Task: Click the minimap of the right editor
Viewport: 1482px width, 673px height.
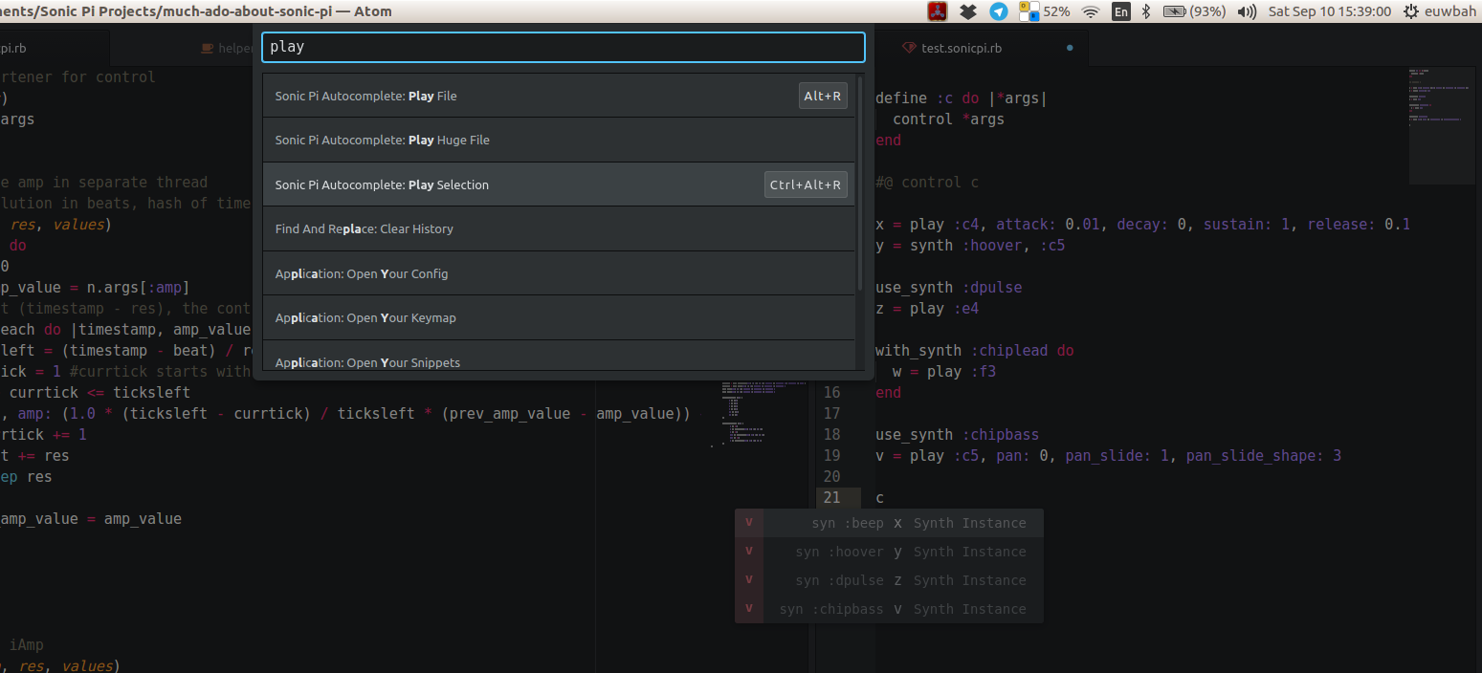Action: (1442, 125)
